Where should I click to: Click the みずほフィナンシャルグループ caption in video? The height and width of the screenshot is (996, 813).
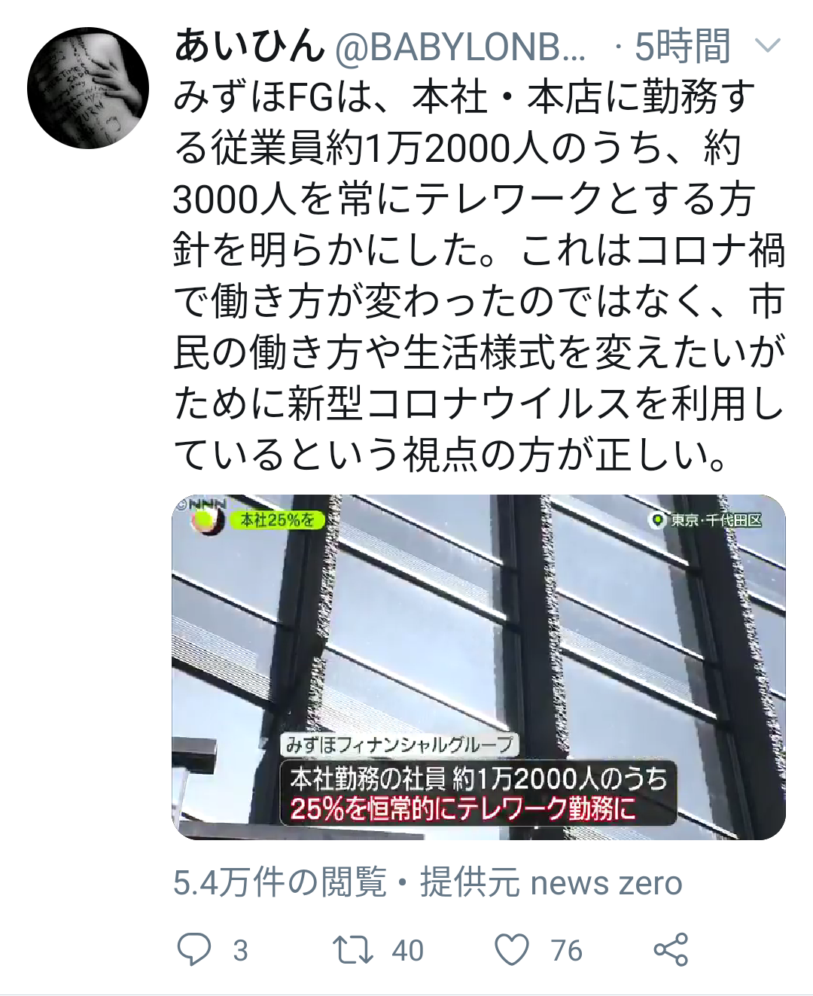[399, 745]
